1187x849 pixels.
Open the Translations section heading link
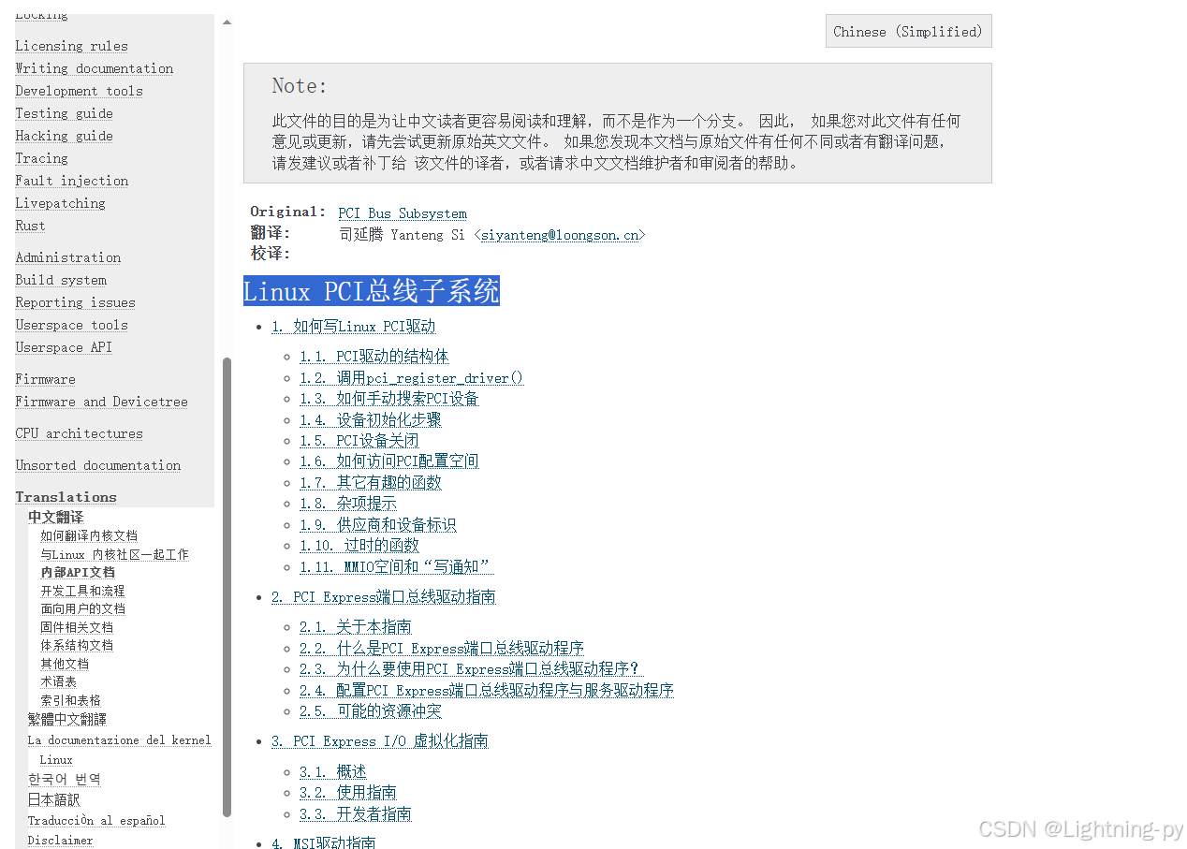click(x=66, y=497)
